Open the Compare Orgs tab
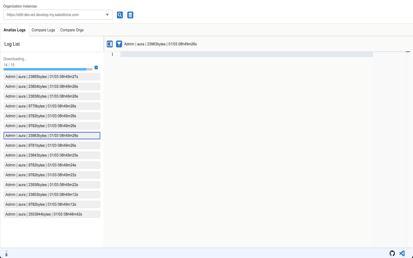Image resolution: width=413 pixels, height=258 pixels. pos(72,30)
